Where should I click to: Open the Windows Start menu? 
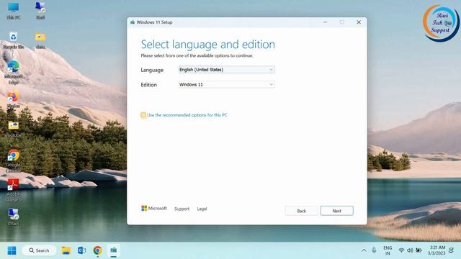12,250
